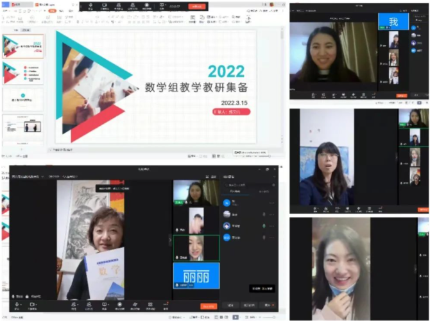The width and height of the screenshot is (430, 321).
Task: Toggle green microphone of third member in list
Action: [x=264, y=226]
